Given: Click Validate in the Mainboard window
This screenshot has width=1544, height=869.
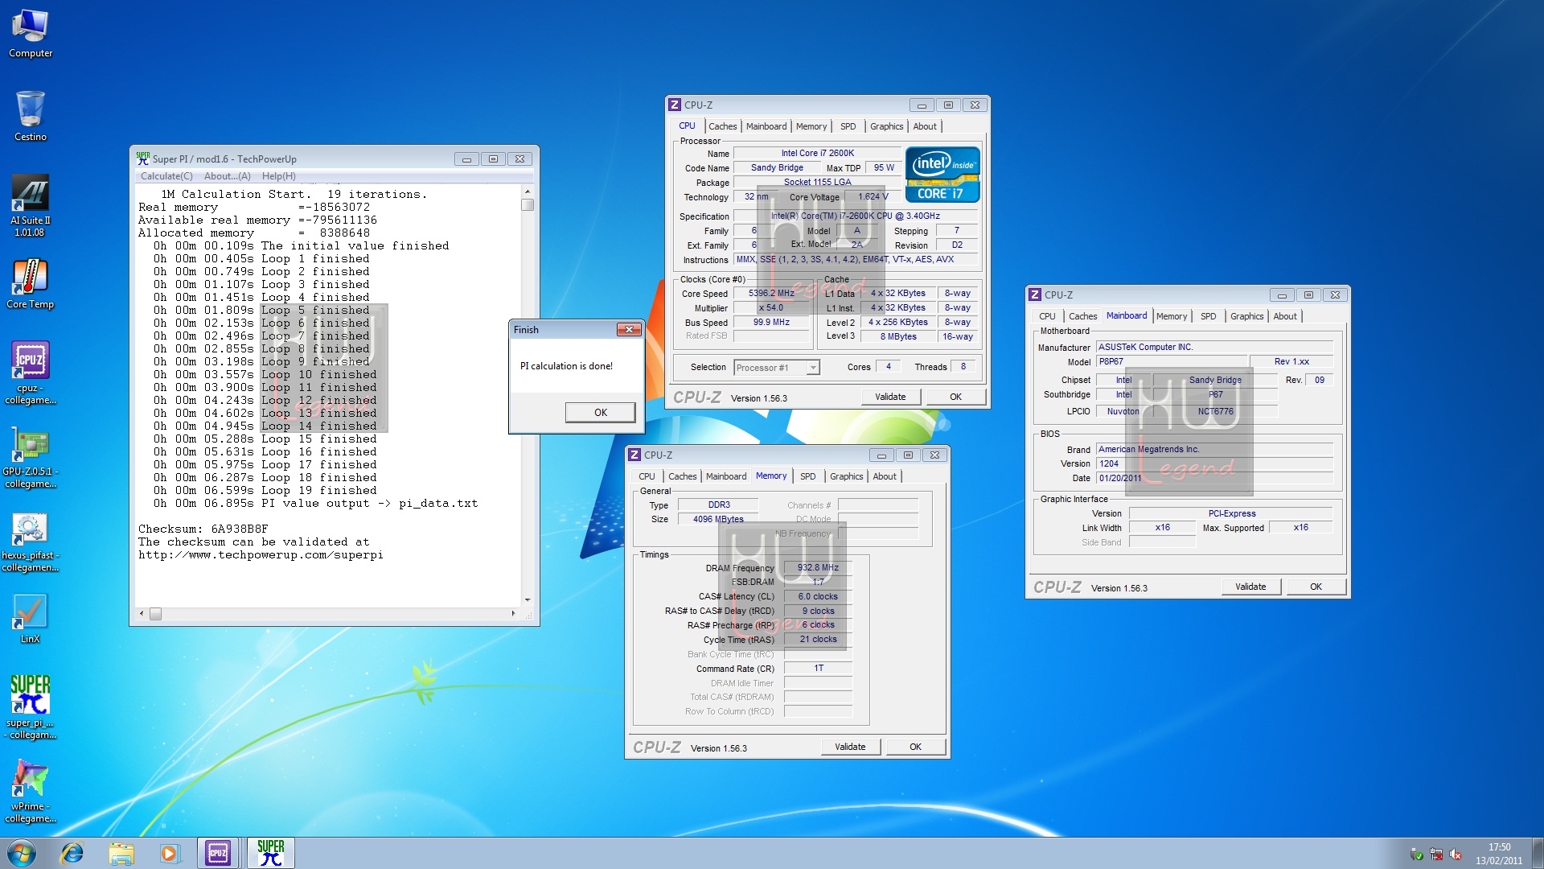Looking at the screenshot, I should point(1250,587).
